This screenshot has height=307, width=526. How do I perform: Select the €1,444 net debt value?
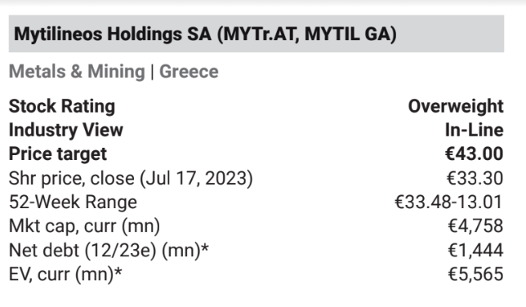[x=475, y=251]
